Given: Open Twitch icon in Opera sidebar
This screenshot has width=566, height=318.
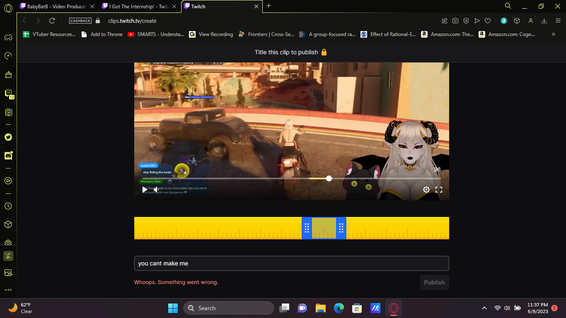Looking at the screenshot, I should click(8, 94).
